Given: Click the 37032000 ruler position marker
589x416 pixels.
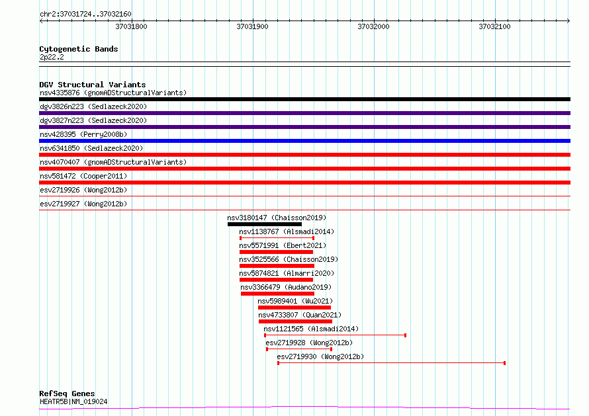Looking at the screenshot, I should tap(373, 26).
